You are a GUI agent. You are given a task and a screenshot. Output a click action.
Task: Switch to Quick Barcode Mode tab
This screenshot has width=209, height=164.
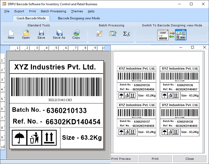coord(31,18)
